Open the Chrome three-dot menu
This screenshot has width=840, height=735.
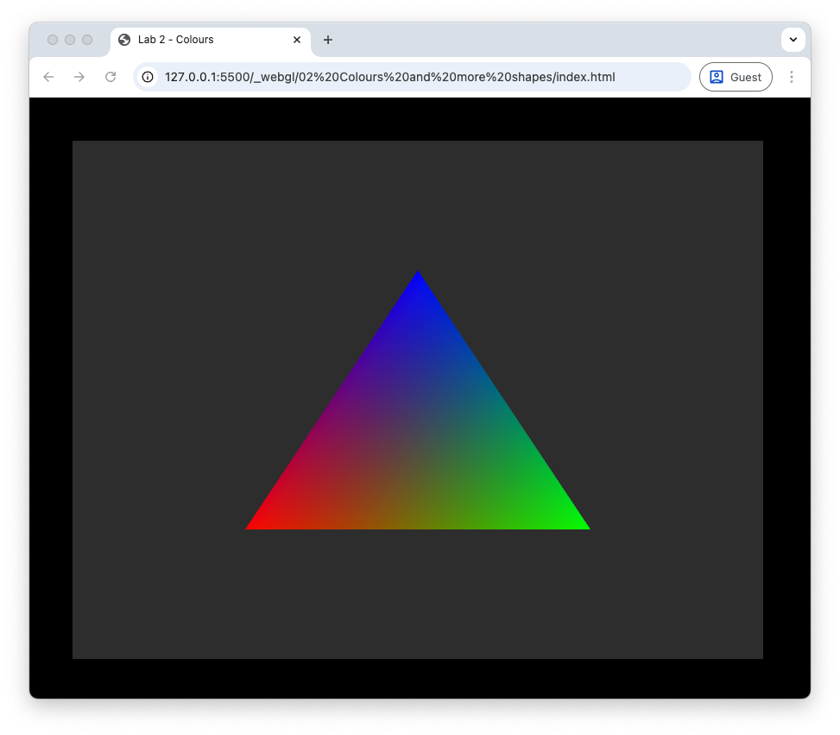tap(792, 77)
